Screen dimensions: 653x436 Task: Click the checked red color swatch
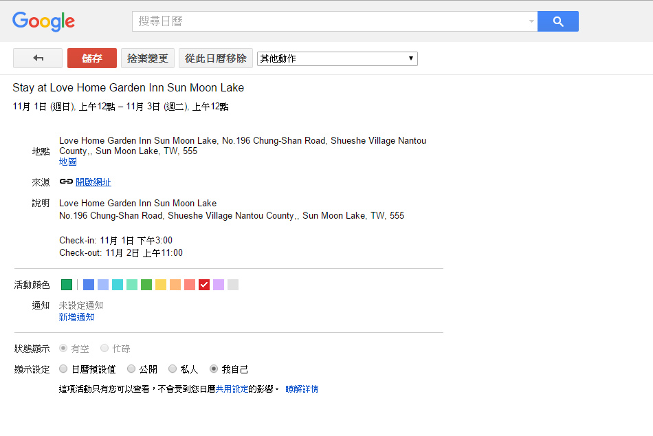point(204,285)
